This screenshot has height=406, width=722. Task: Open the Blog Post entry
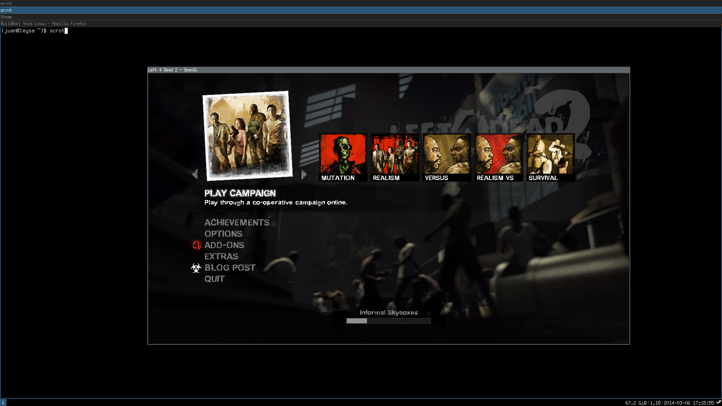[x=230, y=268]
